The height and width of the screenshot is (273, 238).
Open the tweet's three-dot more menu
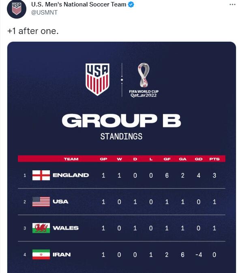point(232,4)
